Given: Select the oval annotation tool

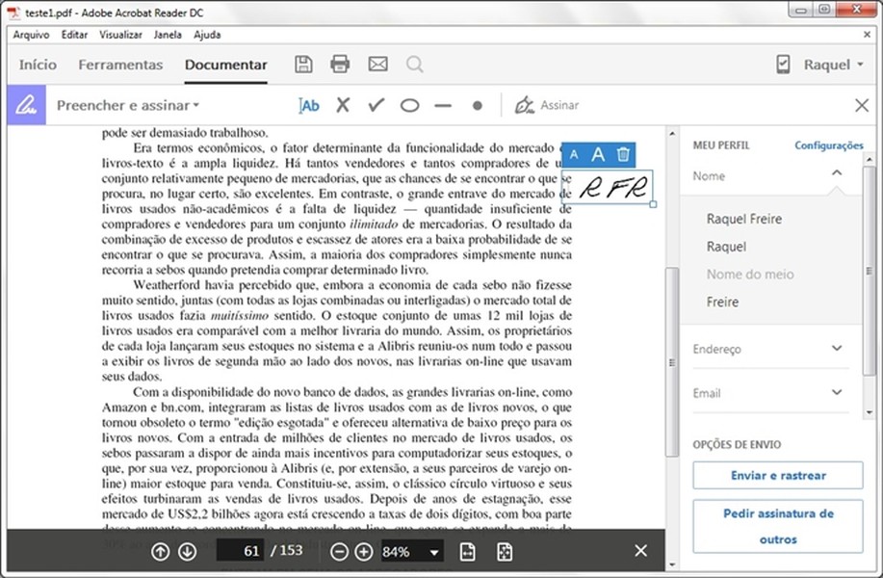Looking at the screenshot, I should coord(408,105).
